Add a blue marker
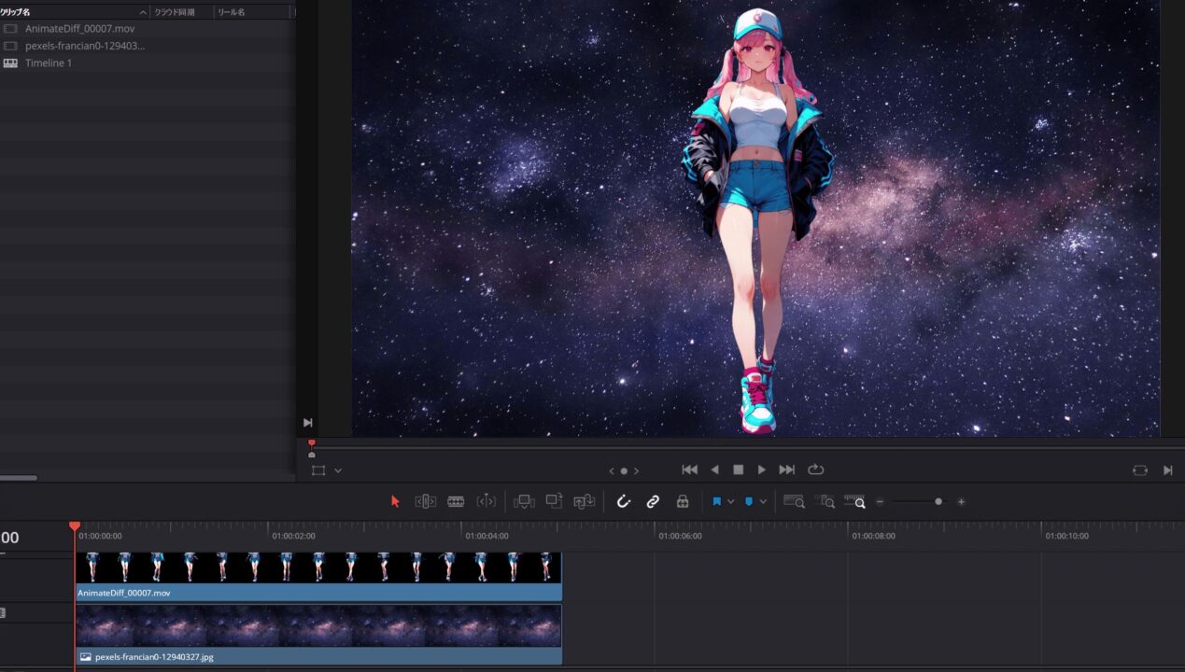This screenshot has height=672, width=1185. (749, 501)
